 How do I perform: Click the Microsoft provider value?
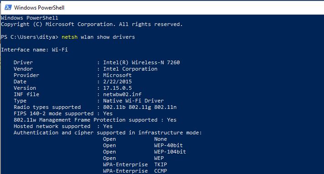pyautogui.click(x=117, y=75)
